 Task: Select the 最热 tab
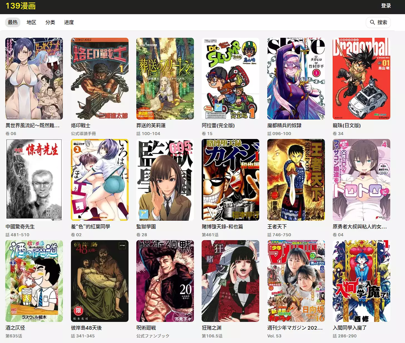tap(13, 22)
